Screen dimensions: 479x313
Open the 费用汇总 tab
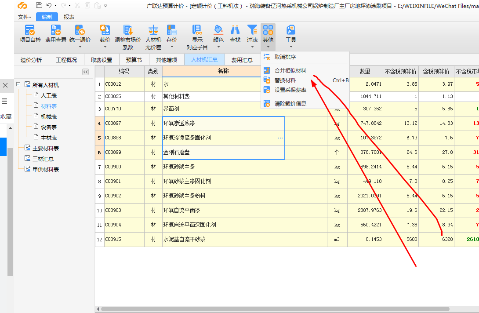point(242,60)
